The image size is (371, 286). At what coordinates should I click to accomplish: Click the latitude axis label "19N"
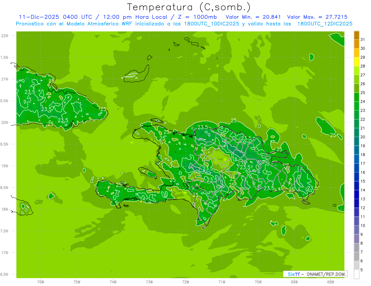5,166
